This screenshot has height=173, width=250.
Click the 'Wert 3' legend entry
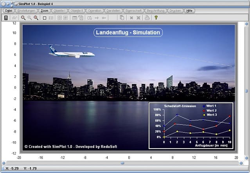(x=210, y=115)
